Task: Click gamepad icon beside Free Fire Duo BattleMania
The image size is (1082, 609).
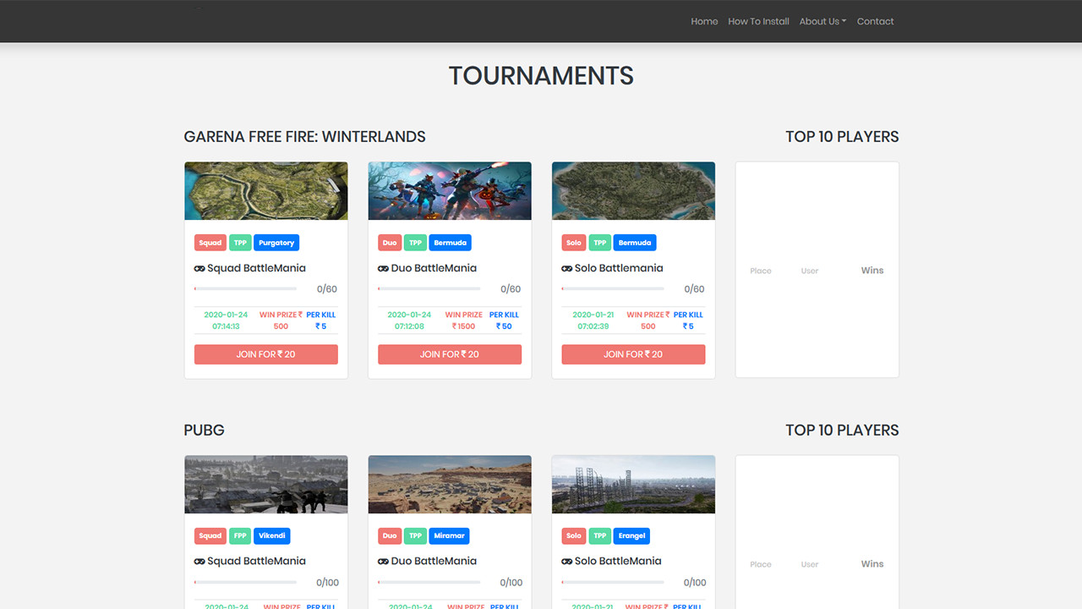Action: 383,268
